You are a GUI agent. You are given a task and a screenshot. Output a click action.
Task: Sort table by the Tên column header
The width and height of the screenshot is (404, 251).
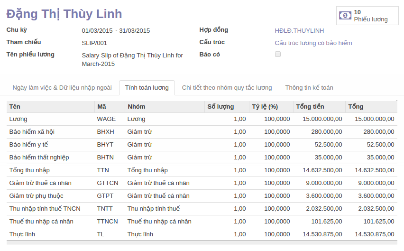click(x=15, y=106)
